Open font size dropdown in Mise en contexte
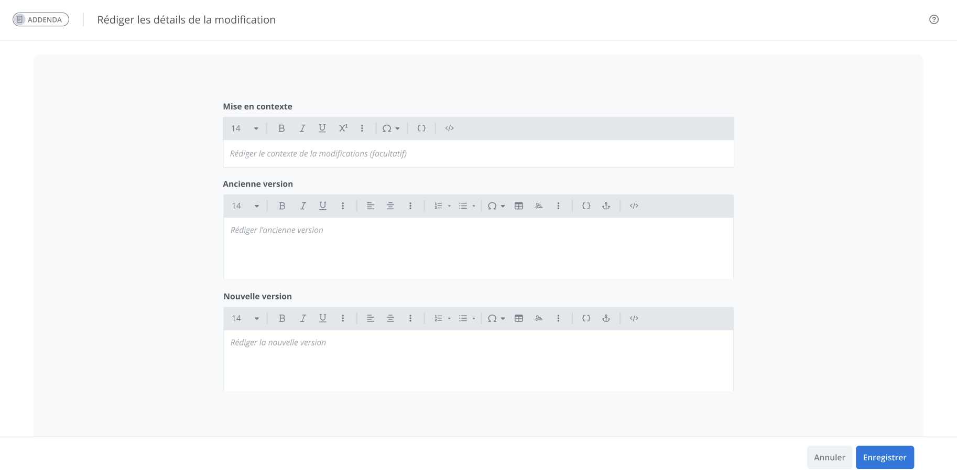Screen dimensions: 957x476 pos(245,128)
